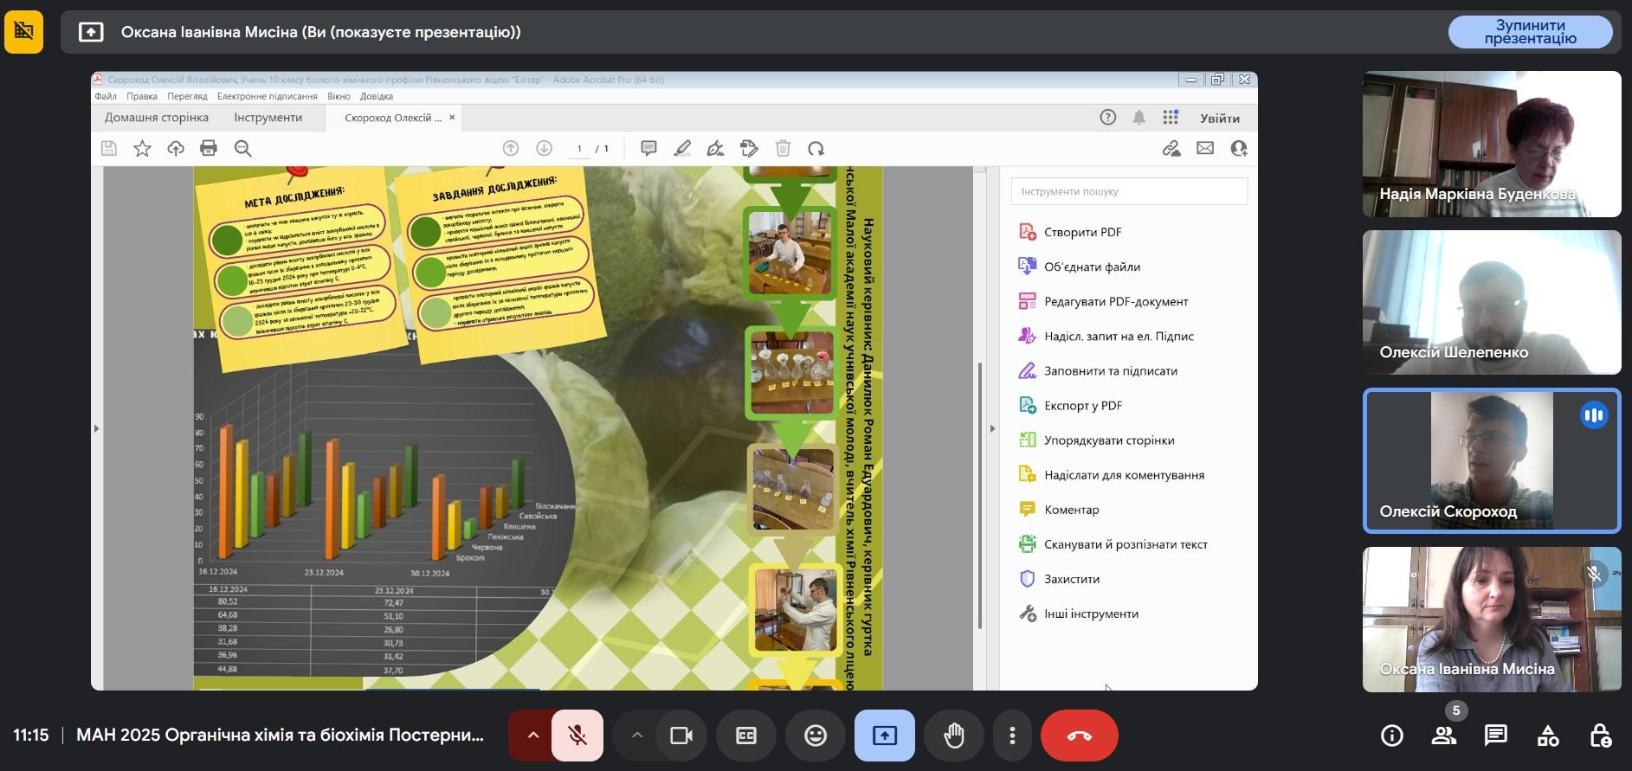Open more options three-dot menu
Screen dimensions: 1632x771
[x=1012, y=736]
